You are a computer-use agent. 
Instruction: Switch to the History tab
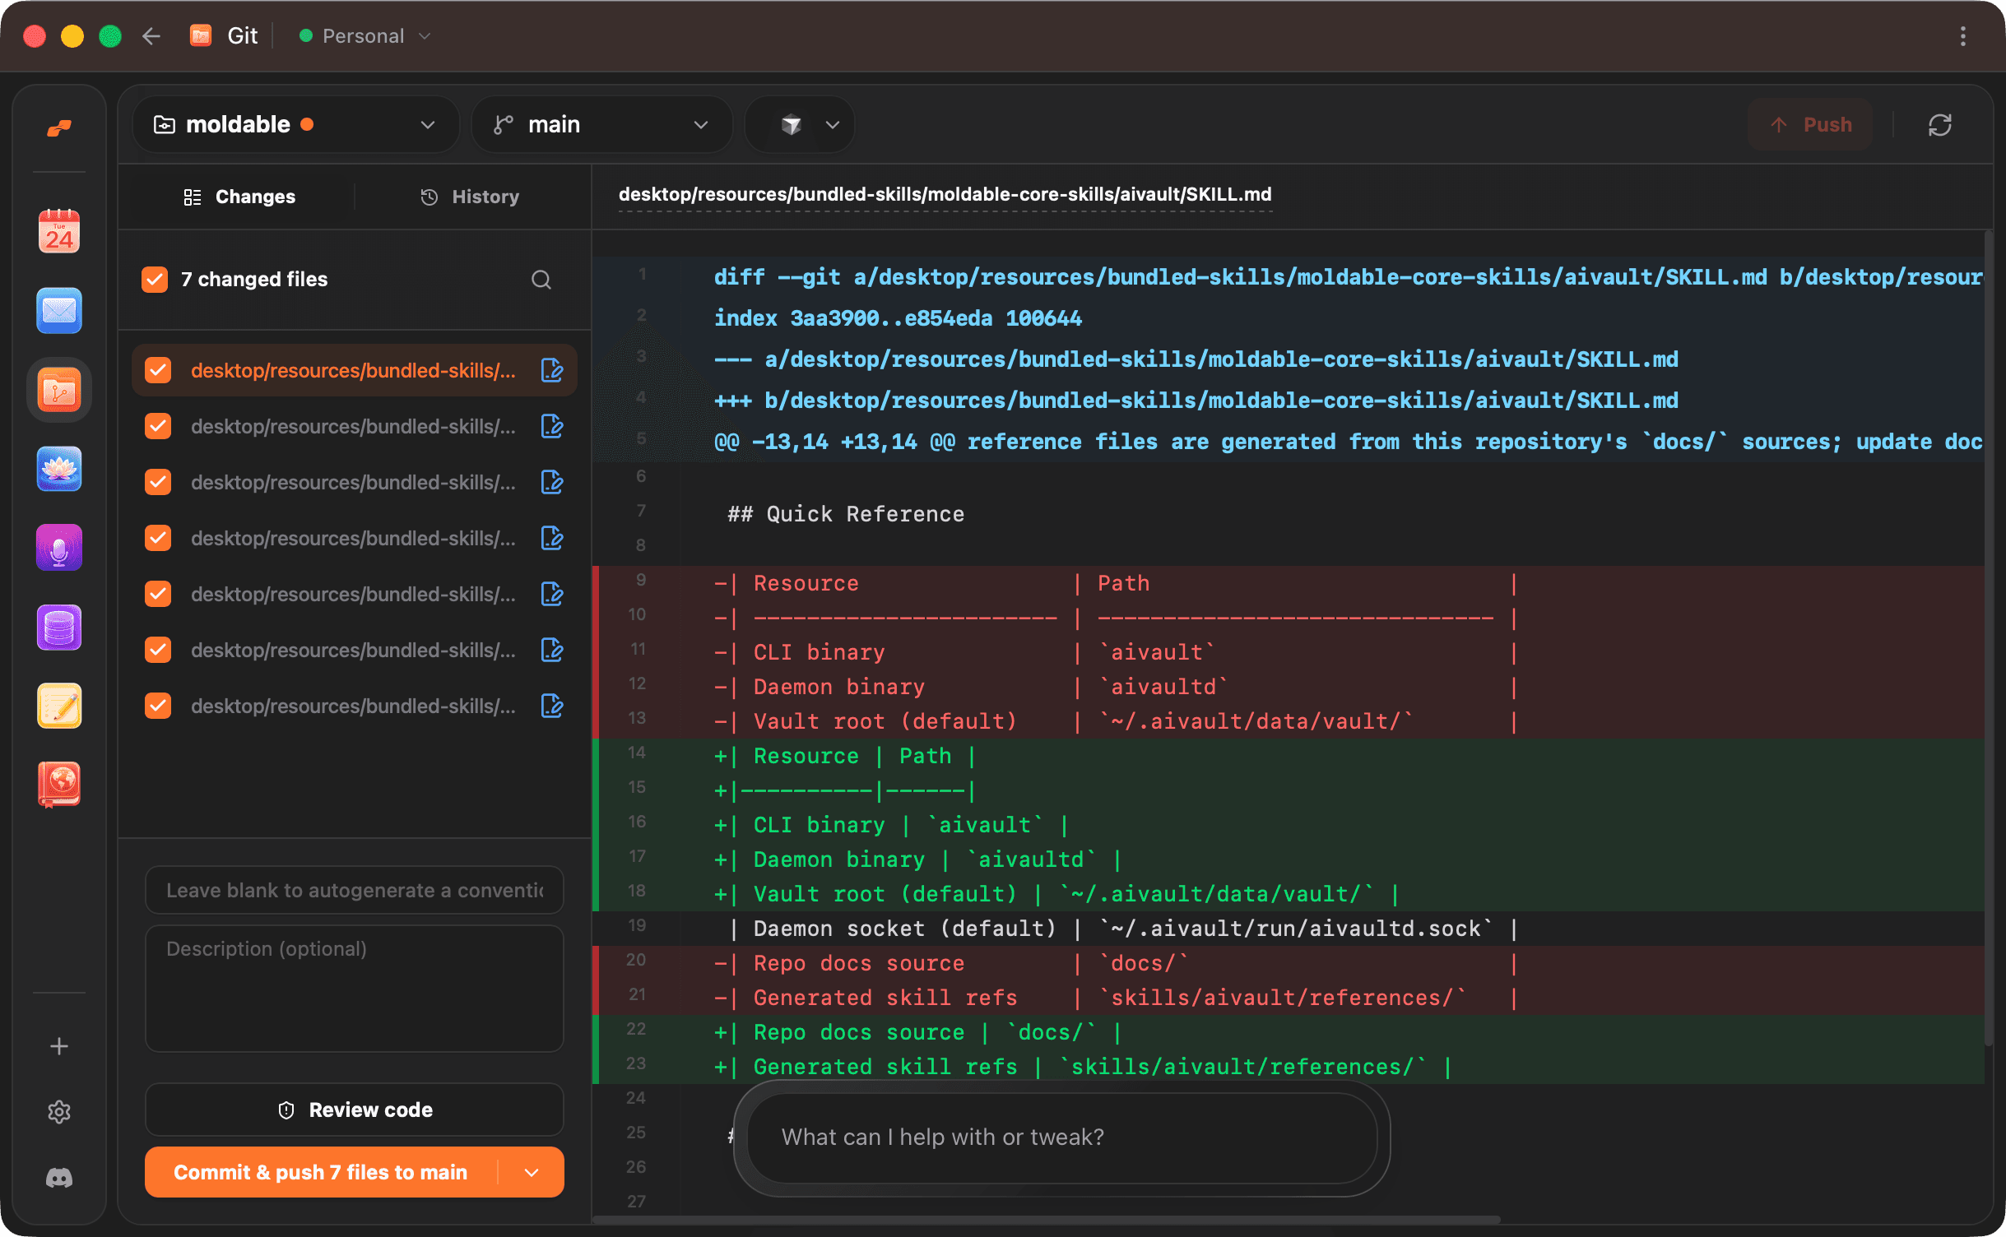471,197
